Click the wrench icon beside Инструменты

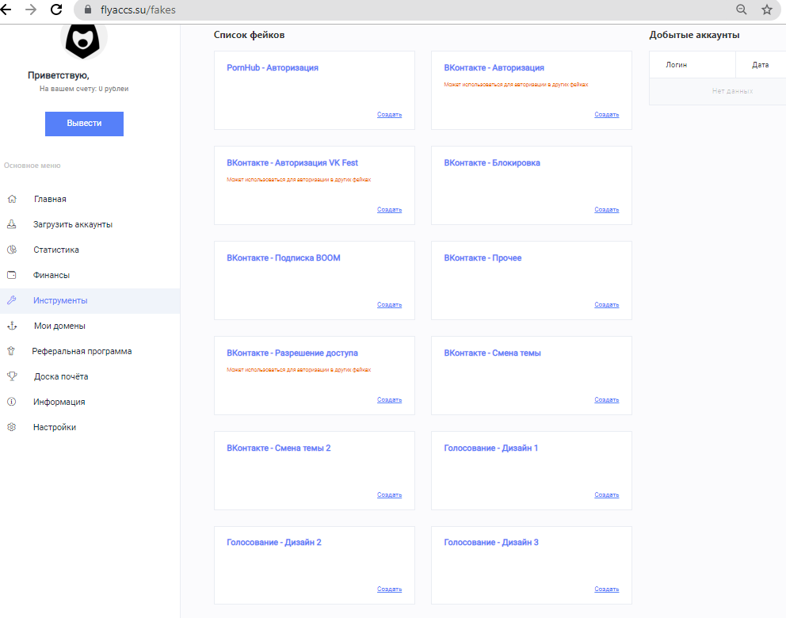12,300
